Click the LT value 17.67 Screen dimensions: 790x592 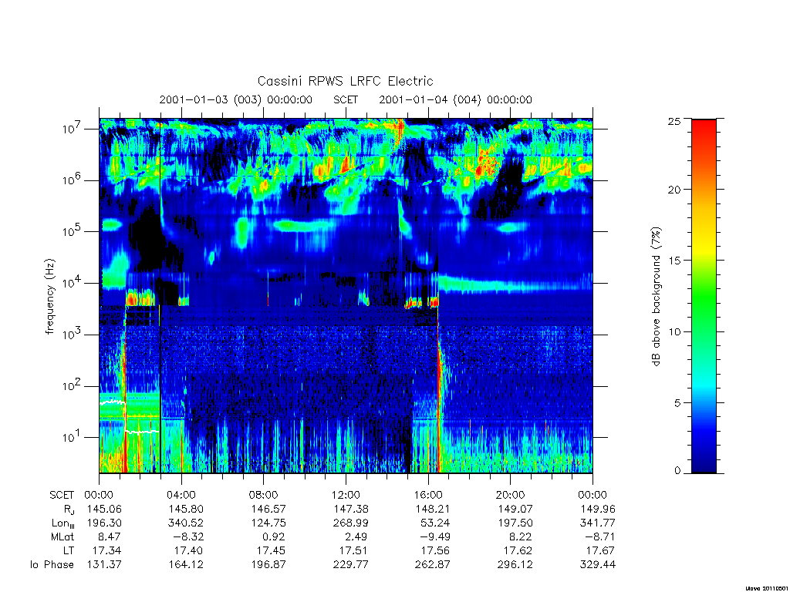point(600,550)
